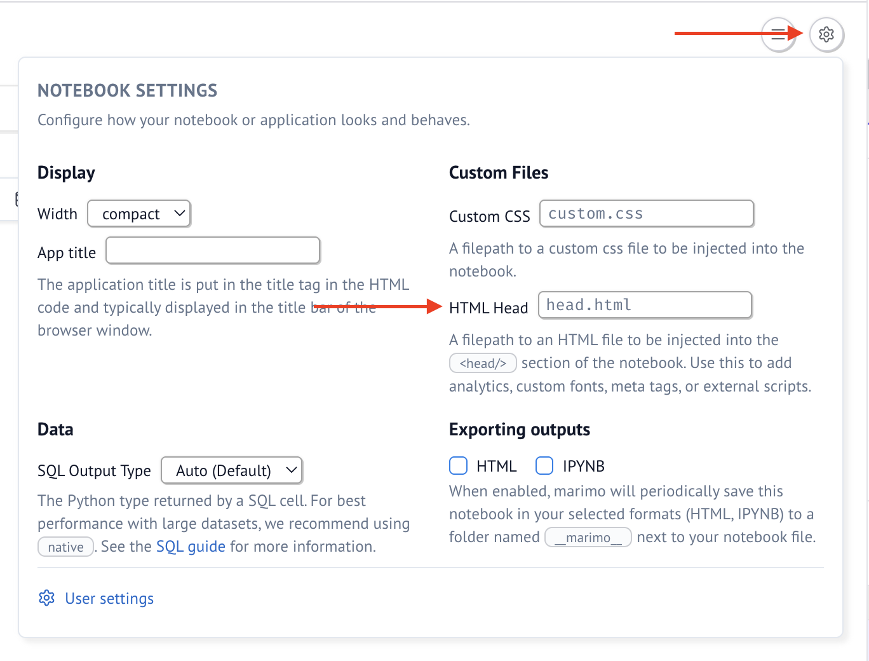Click the 'HTML Head' label
The width and height of the screenshot is (869, 661).
tap(488, 308)
